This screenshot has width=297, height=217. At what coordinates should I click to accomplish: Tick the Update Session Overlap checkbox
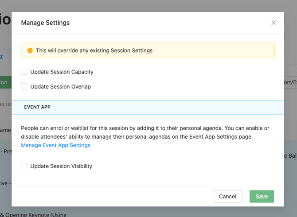point(24,87)
